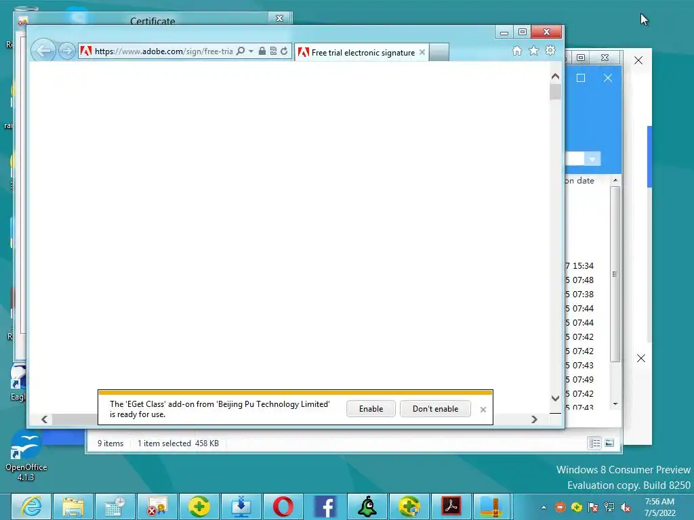This screenshot has height=520, width=694.
Task: Dismiss the add-on notification bar
Action: tap(483, 410)
